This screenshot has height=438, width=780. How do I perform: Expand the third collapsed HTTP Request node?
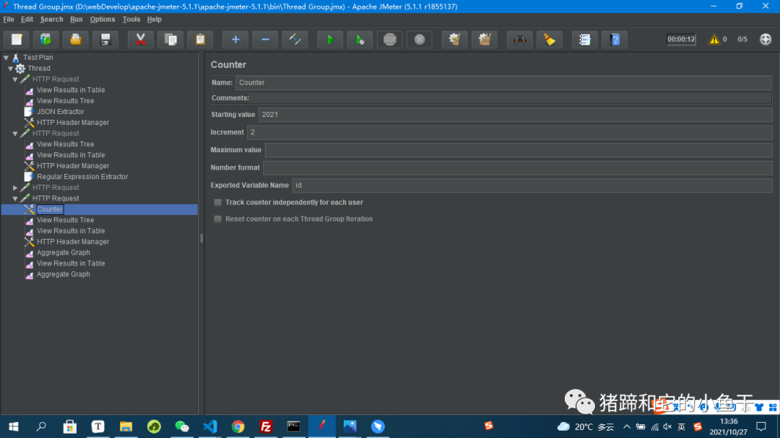(x=15, y=188)
